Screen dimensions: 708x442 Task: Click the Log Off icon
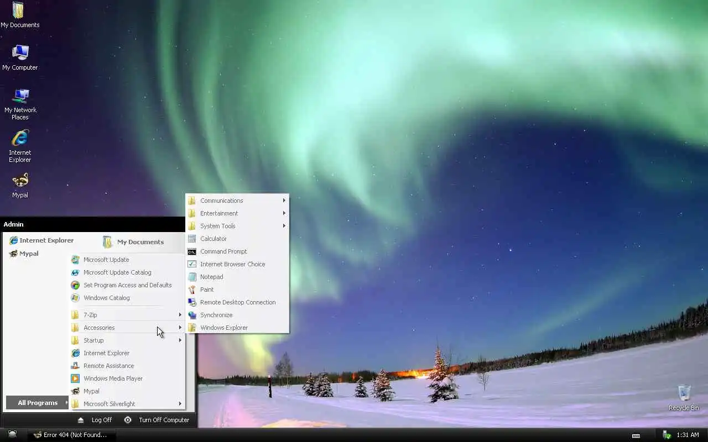tap(81, 420)
